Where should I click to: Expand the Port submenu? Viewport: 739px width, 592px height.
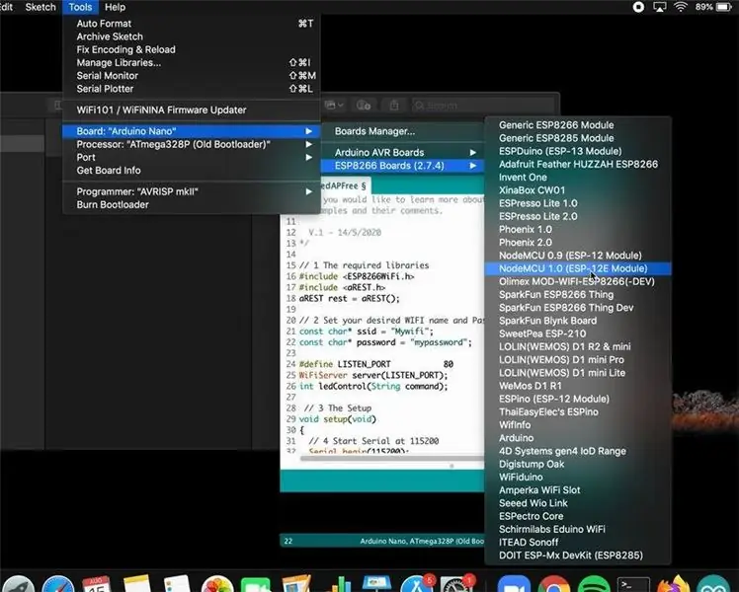tap(192, 157)
